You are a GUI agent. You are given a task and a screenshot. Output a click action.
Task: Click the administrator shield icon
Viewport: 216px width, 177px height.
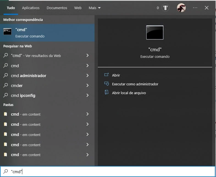[x=106, y=84]
